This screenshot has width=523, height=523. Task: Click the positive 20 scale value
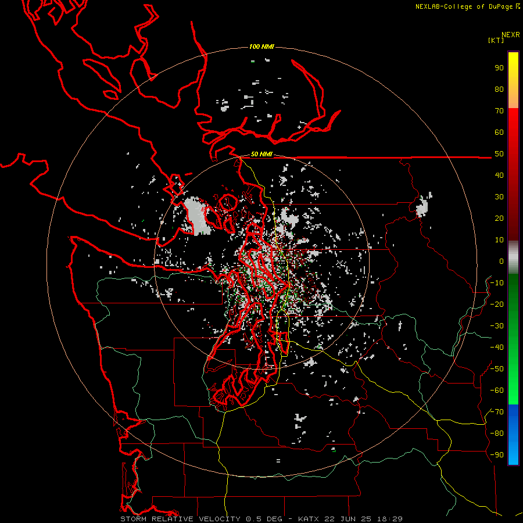(x=499, y=218)
